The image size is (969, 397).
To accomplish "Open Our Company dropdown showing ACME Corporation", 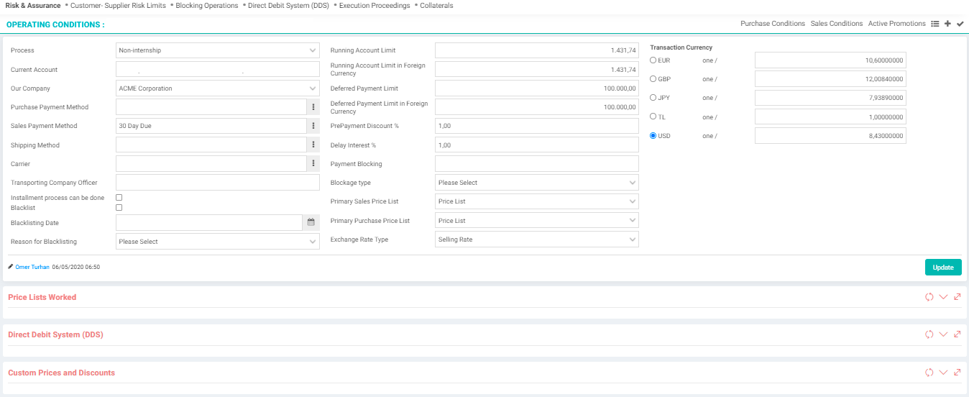I will click(x=218, y=88).
